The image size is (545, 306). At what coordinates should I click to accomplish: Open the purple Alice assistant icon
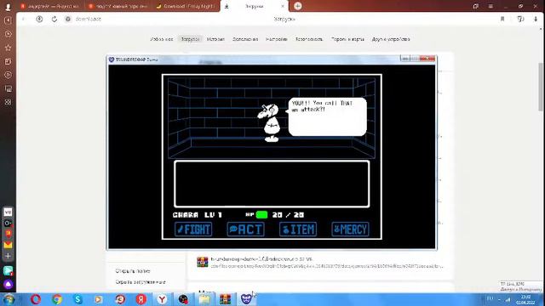[8, 285]
